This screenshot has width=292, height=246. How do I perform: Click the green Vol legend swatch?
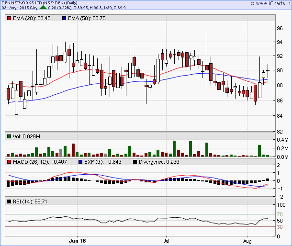click(x=9, y=136)
